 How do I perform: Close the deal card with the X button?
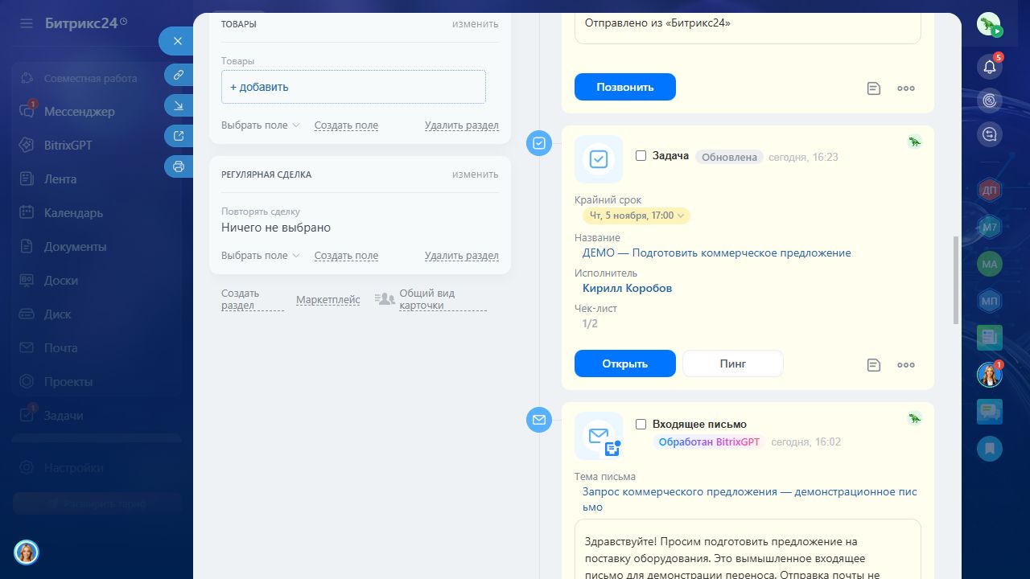pos(178,41)
